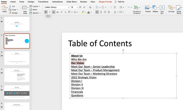Image resolution: width=183 pixels, height=110 pixels.
Task: Open the Shape Format tab
Action: pyautogui.click(x=105, y=2)
